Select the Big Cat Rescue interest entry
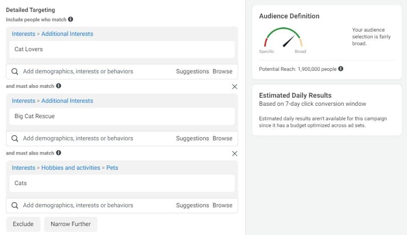This screenshot has width=407, height=235. pyautogui.click(x=35, y=116)
